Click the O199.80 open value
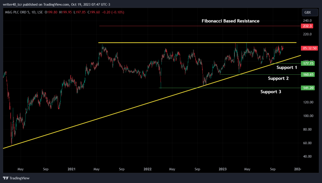 51,12
